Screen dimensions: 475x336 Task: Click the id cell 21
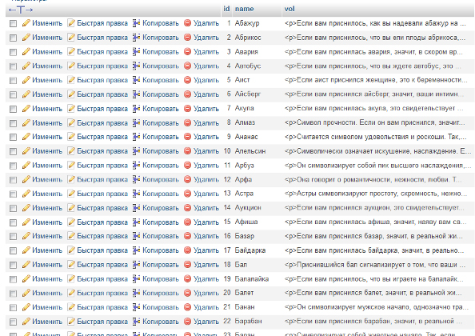click(227, 307)
